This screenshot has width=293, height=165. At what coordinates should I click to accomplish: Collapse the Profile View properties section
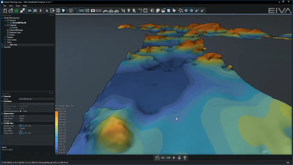(x=2, y=123)
